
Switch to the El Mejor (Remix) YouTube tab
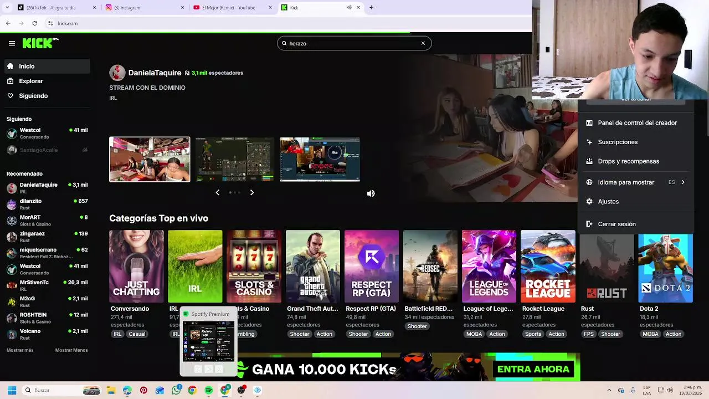pos(233,7)
